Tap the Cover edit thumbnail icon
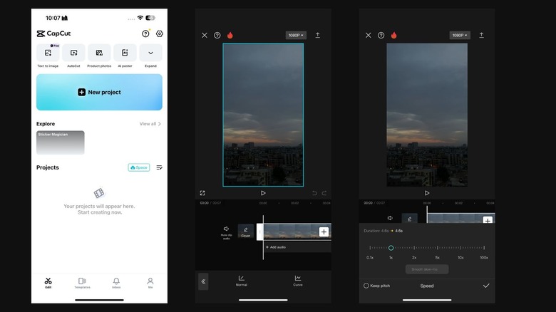Image resolution: width=556 pixels, height=312 pixels. coord(246,231)
